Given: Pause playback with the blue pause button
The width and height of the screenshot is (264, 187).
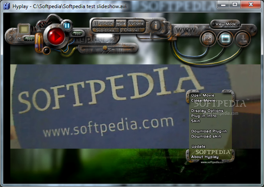Looking at the screenshot, I should pos(67,26).
